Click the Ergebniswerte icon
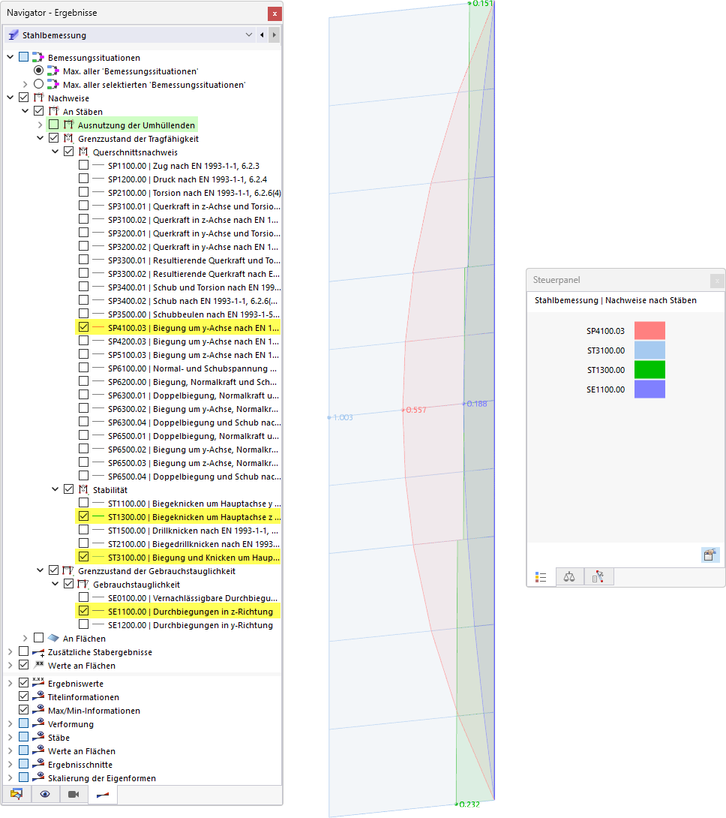The image size is (726, 818). point(38,682)
